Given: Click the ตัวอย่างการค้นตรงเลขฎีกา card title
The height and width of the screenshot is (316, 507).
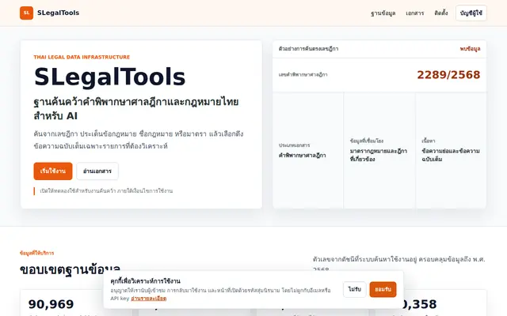Looking at the screenshot, I should 308,49.
